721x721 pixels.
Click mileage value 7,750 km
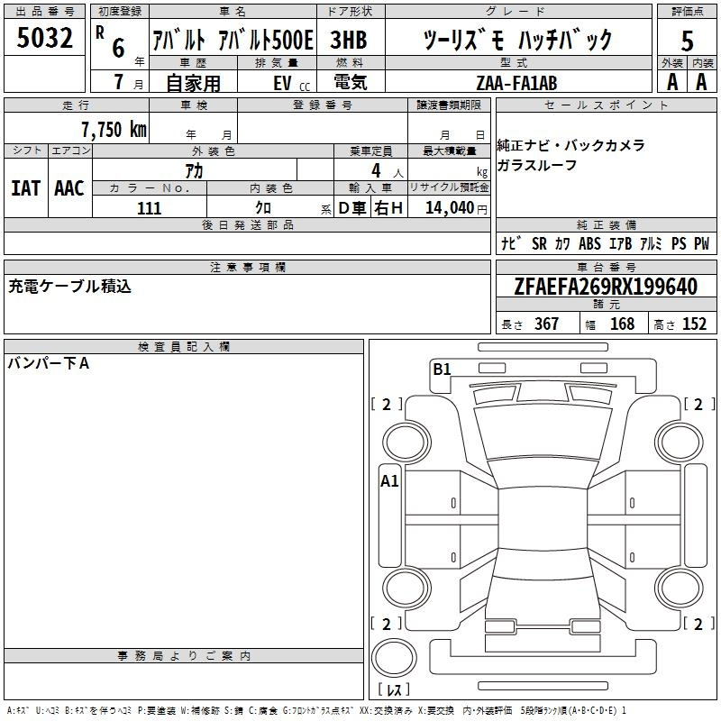tap(114, 129)
